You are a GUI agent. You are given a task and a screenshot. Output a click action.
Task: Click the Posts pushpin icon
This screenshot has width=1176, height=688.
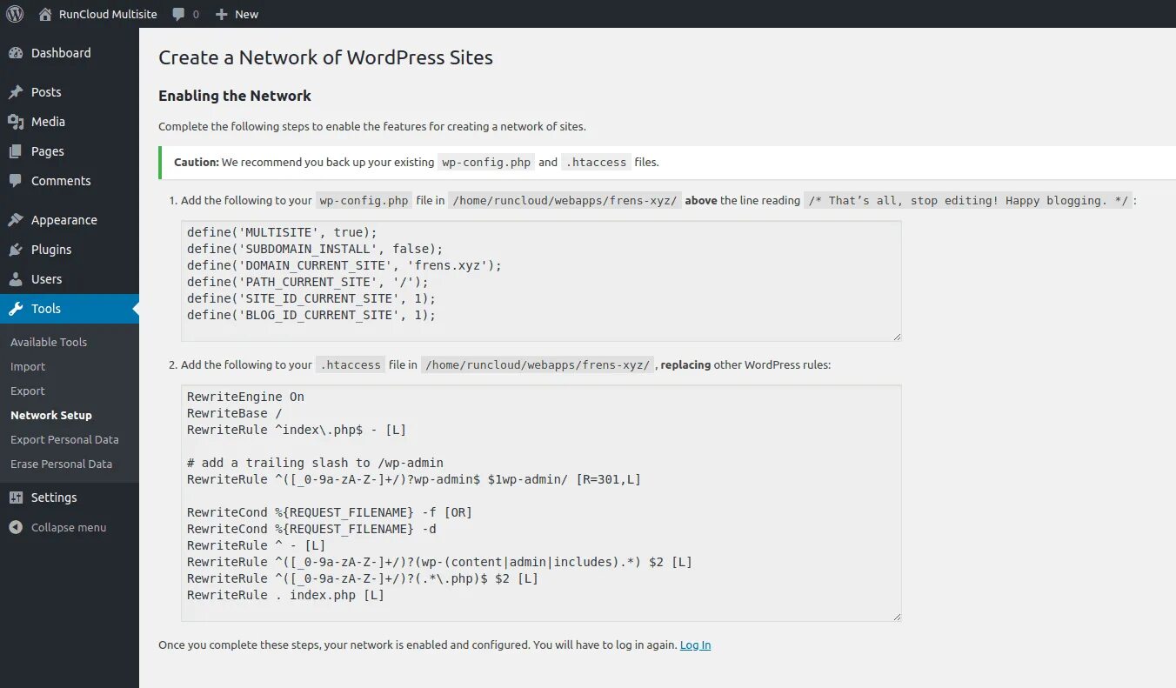coord(16,92)
